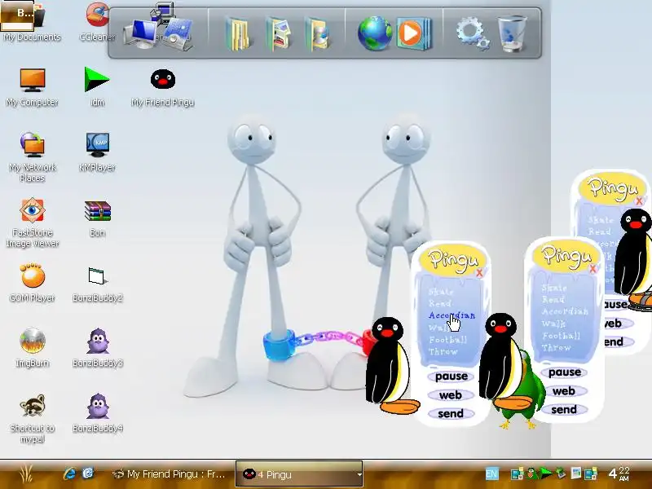Click the Start button on the taskbar
Image resolution: width=652 pixels, height=489 pixels.
click(26, 474)
